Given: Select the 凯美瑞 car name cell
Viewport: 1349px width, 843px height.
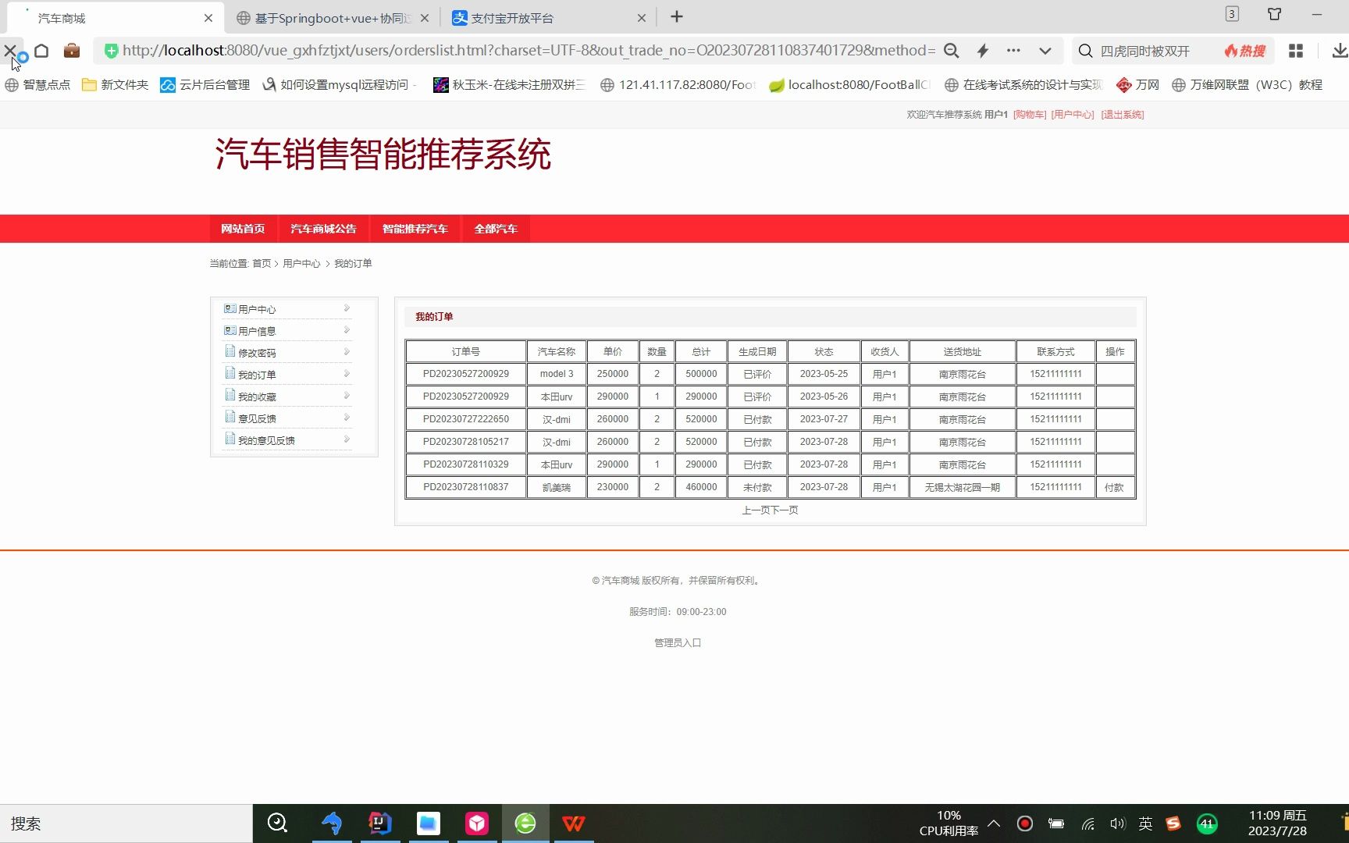Looking at the screenshot, I should (x=557, y=487).
